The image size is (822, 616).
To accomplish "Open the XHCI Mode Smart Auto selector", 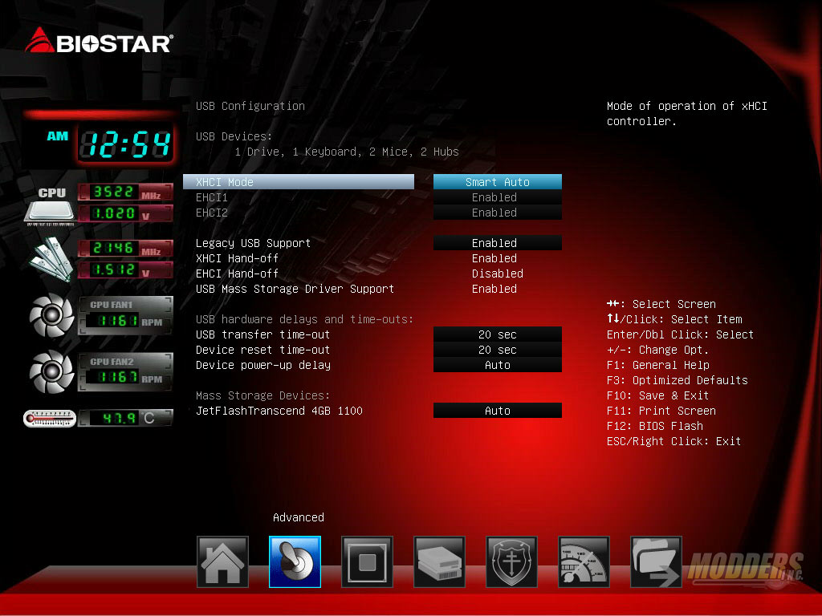I will tap(497, 181).
